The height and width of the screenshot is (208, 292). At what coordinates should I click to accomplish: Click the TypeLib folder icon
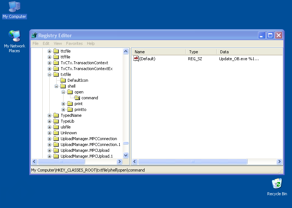pyautogui.click(x=56, y=121)
